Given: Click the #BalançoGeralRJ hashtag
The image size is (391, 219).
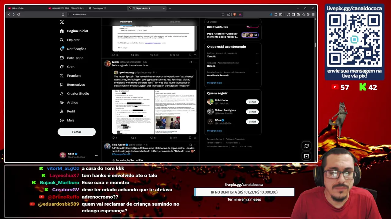Looking at the screenshot, I should [122, 154].
